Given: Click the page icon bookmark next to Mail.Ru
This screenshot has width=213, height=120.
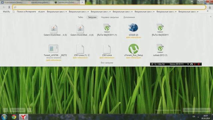Looking at the screenshot, I should (13, 12).
